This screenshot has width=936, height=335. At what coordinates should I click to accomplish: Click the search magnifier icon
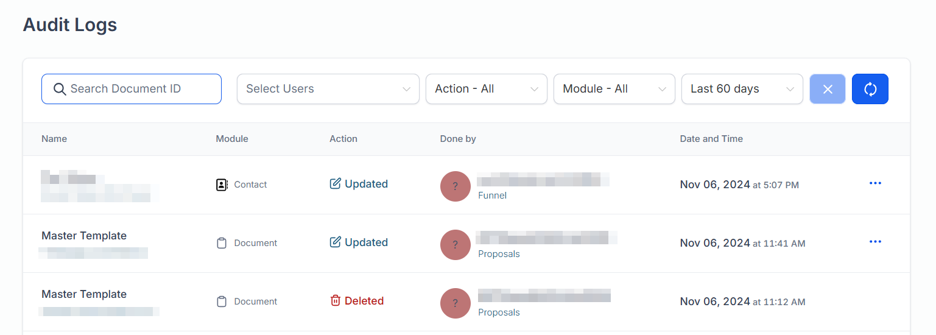(x=60, y=89)
